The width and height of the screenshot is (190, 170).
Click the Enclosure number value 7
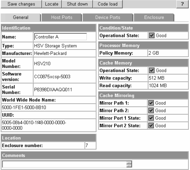tap(87, 145)
